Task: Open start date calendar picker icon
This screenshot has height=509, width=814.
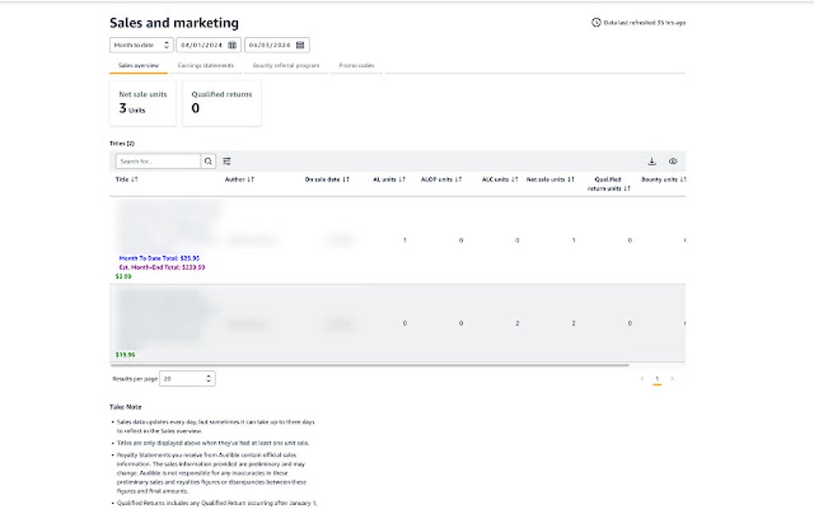Action: [232, 45]
